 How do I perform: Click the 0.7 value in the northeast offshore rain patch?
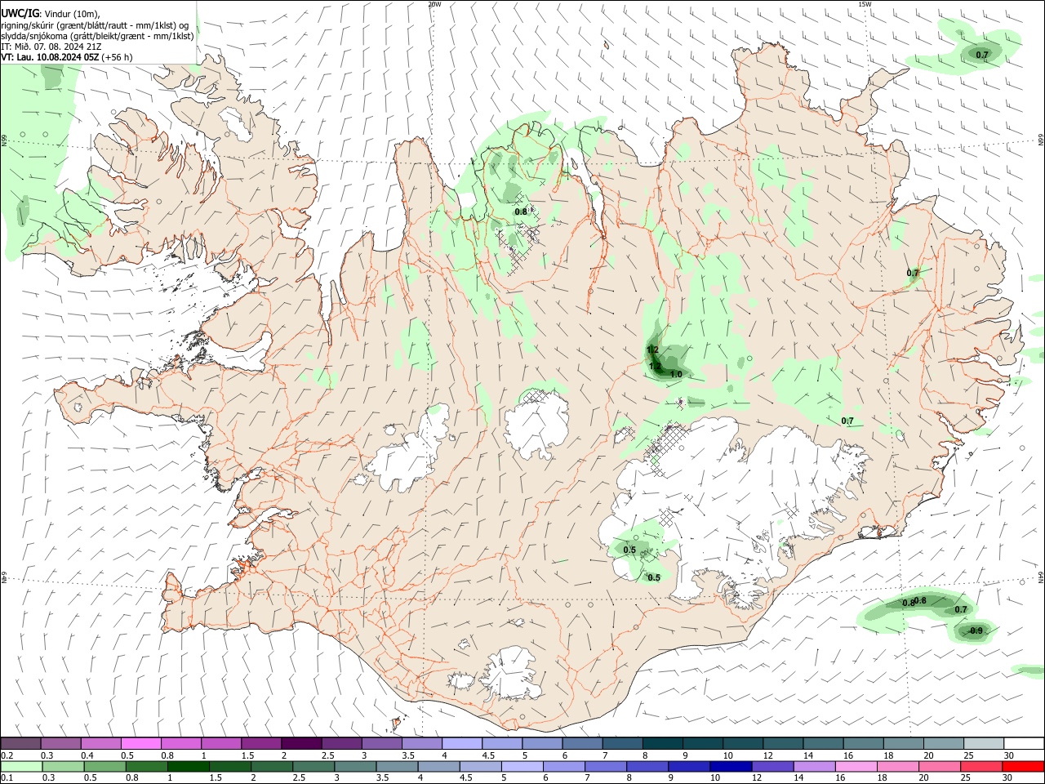coord(982,55)
